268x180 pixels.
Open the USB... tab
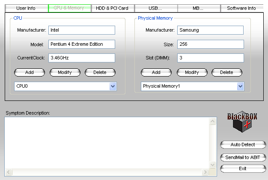click(x=156, y=8)
